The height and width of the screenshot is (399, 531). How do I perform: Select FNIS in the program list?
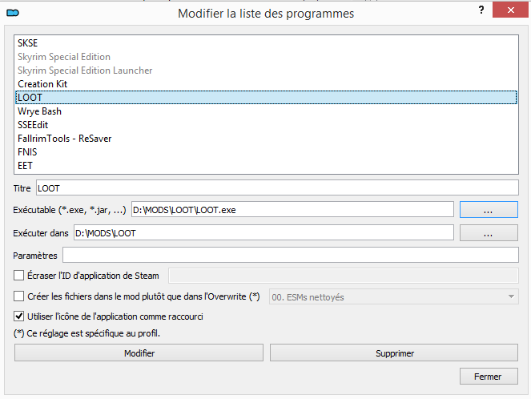pos(27,152)
